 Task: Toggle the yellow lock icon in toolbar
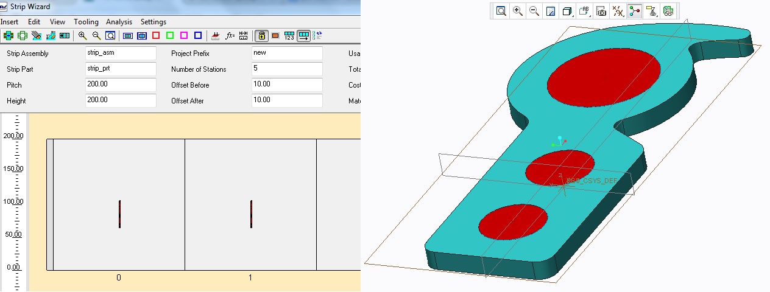click(x=261, y=35)
